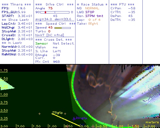Click the yellow TRgtp target marker
This screenshot has height=128, width=160.
pos(52,114)
